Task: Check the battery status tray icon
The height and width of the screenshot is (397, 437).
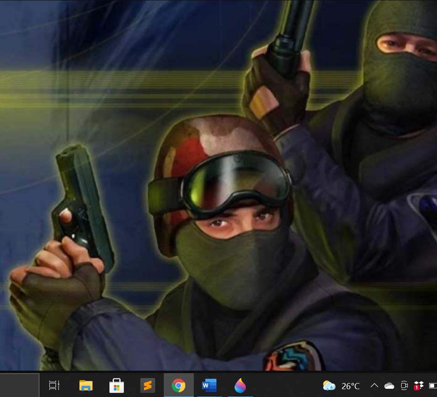Action: click(433, 386)
